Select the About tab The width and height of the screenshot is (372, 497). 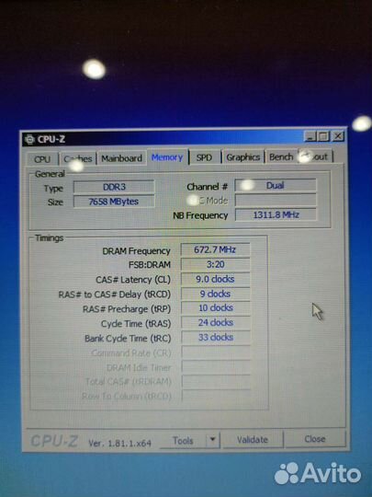(x=315, y=156)
